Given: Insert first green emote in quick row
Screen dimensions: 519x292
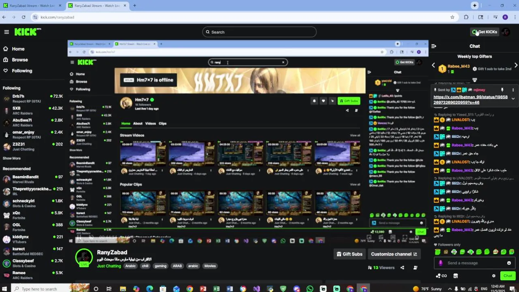Looking at the screenshot, I should pyautogui.click(x=438, y=252).
